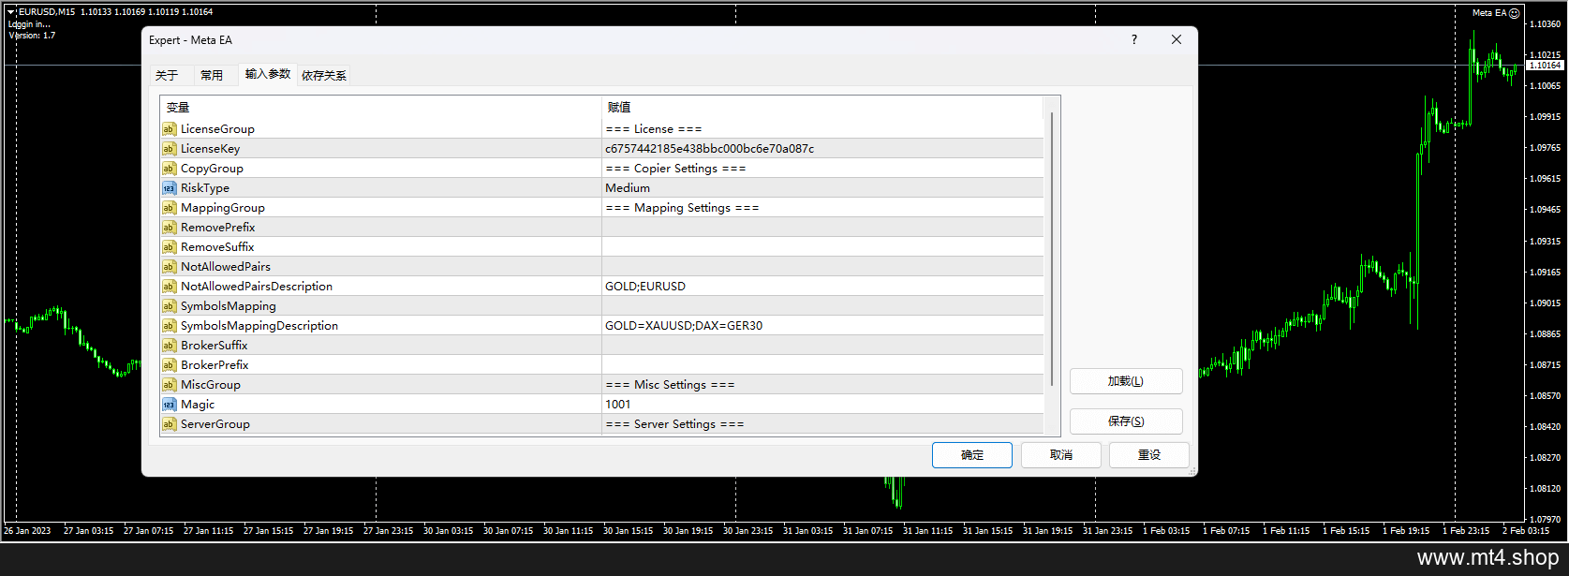1569x576 pixels.
Task: Confirm with the 确定 button
Action: point(972,455)
